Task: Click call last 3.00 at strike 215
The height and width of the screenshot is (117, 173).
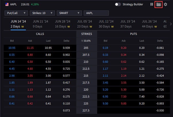Action: (x=48, y=76)
